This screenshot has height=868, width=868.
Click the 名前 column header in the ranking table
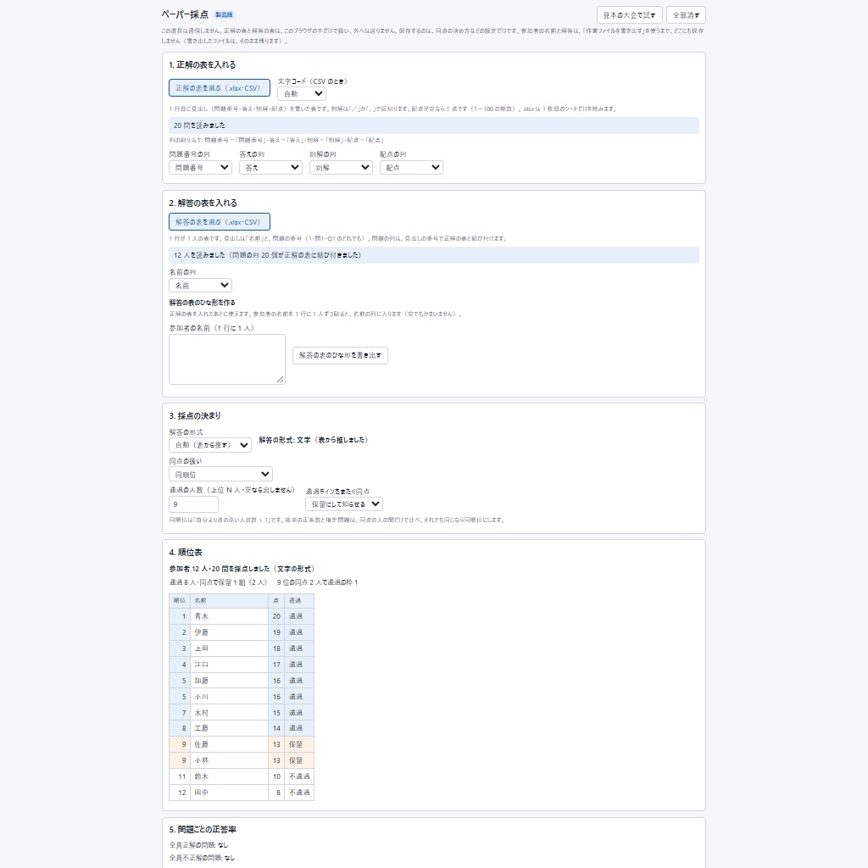(229, 601)
